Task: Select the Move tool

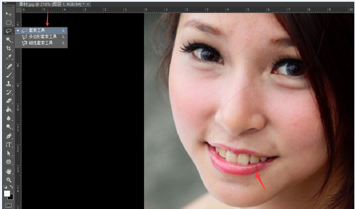Action: tap(8, 14)
